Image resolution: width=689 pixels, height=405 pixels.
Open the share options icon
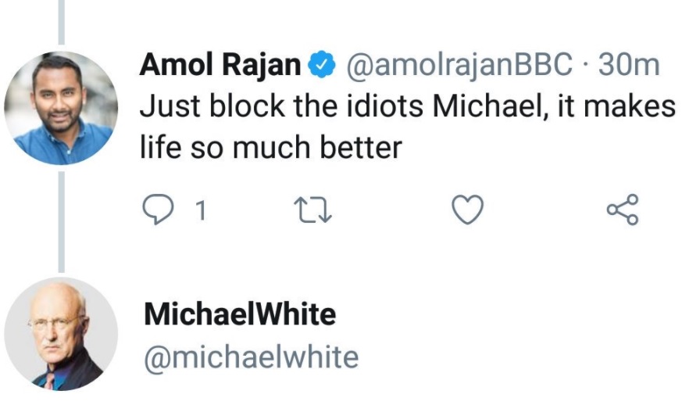click(622, 210)
